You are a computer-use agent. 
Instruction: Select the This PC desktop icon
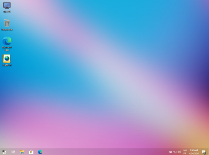(7, 7)
